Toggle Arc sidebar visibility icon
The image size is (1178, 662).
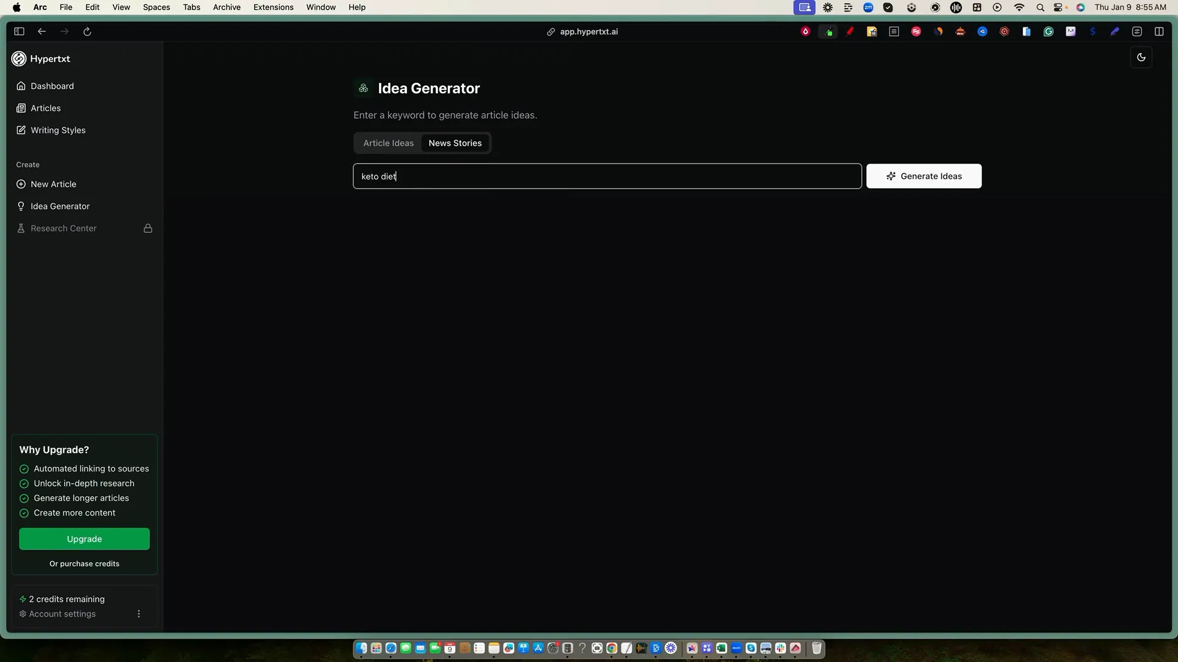pyautogui.click(x=19, y=32)
